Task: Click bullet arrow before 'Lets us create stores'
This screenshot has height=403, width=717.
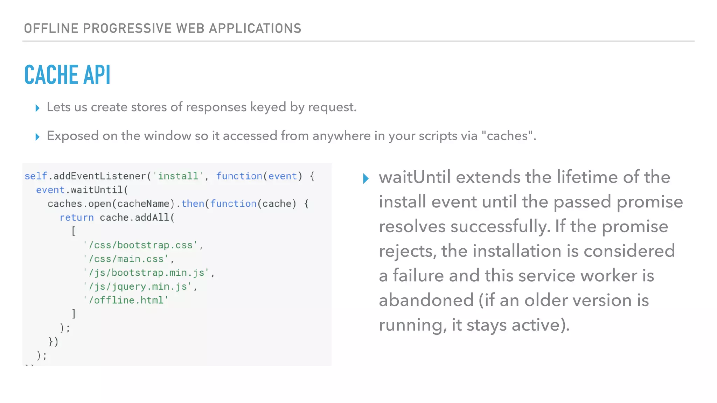Action: coord(37,108)
